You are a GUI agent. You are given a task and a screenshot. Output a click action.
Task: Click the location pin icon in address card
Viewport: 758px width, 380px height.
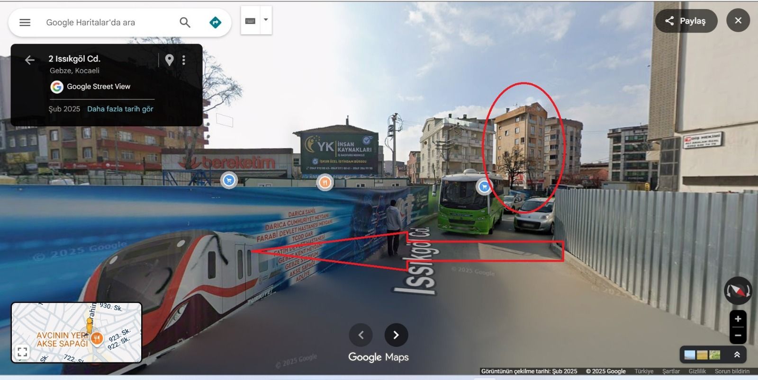[x=169, y=60]
